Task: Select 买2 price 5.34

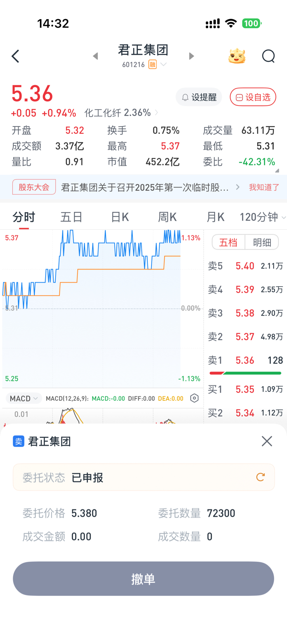Action: 245,413
